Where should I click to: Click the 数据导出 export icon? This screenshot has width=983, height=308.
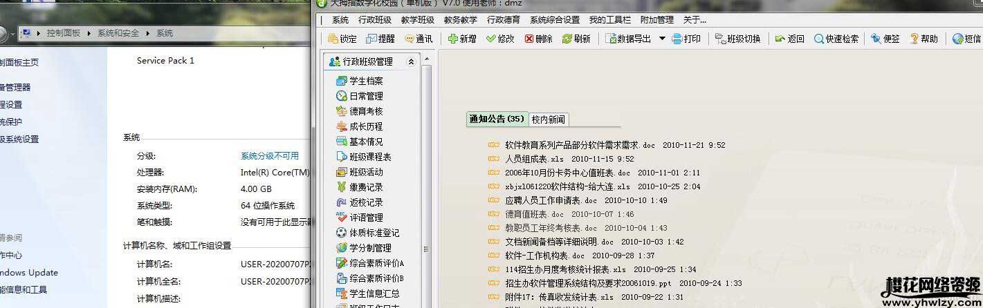[628, 39]
